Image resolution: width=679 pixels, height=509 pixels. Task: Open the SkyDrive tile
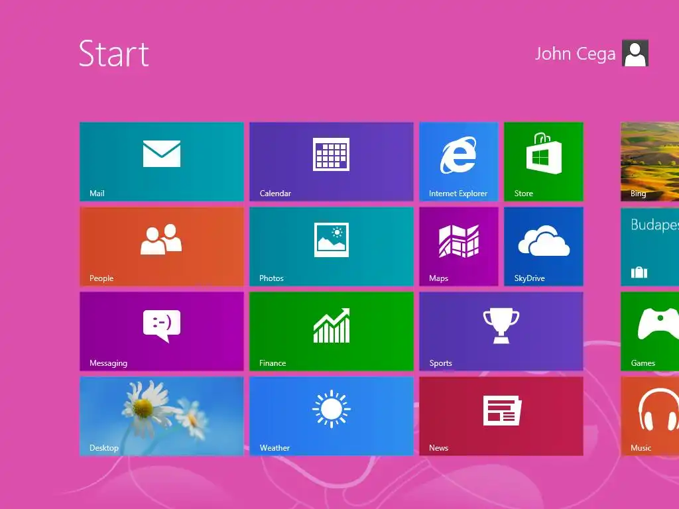544,247
